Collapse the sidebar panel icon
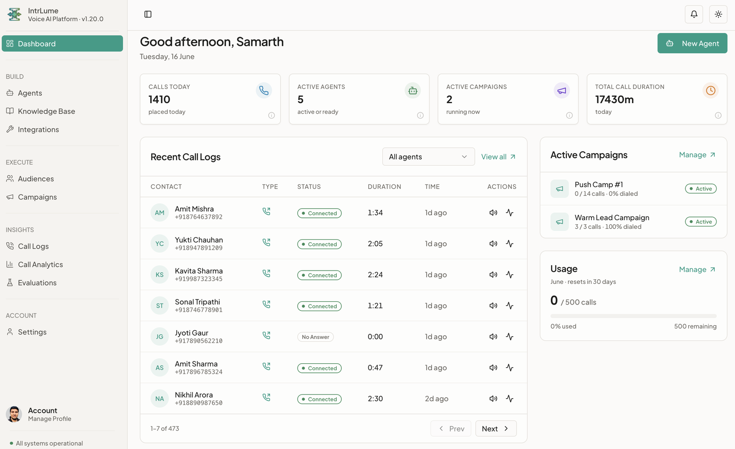This screenshot has height=449, width=735. point(148,14)
